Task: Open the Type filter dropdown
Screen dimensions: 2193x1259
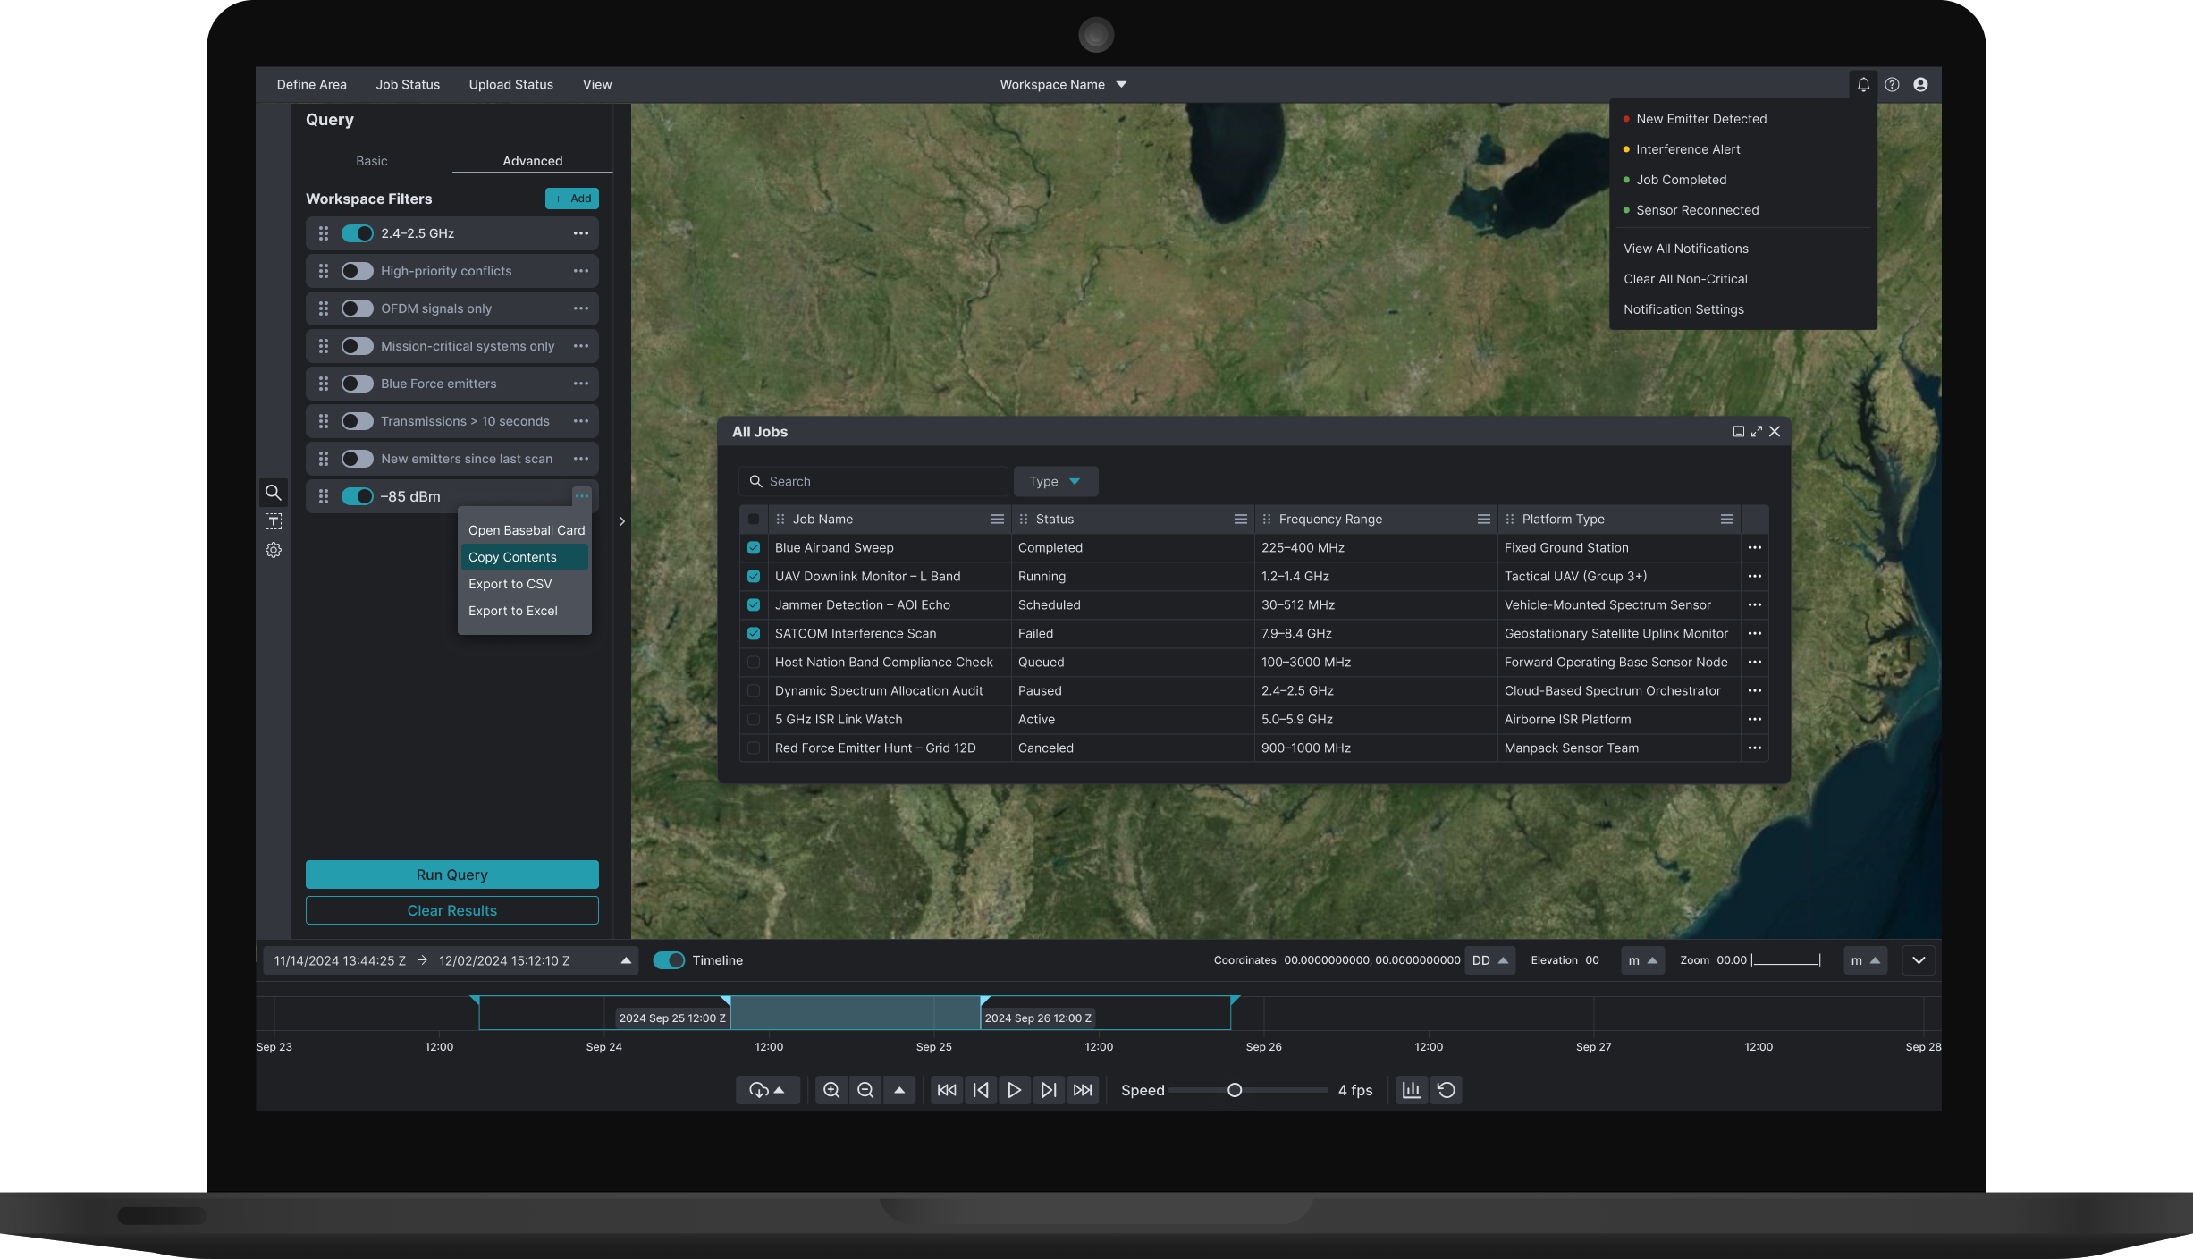Action: pos(1055,482)
